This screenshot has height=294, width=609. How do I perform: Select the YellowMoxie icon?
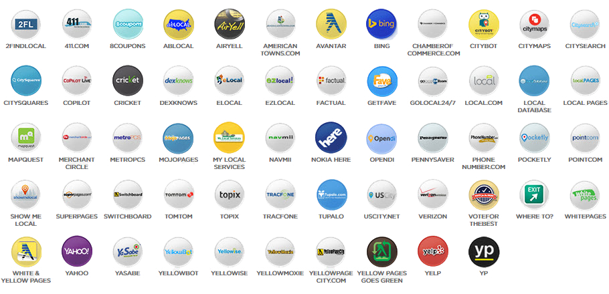(280, 252)
